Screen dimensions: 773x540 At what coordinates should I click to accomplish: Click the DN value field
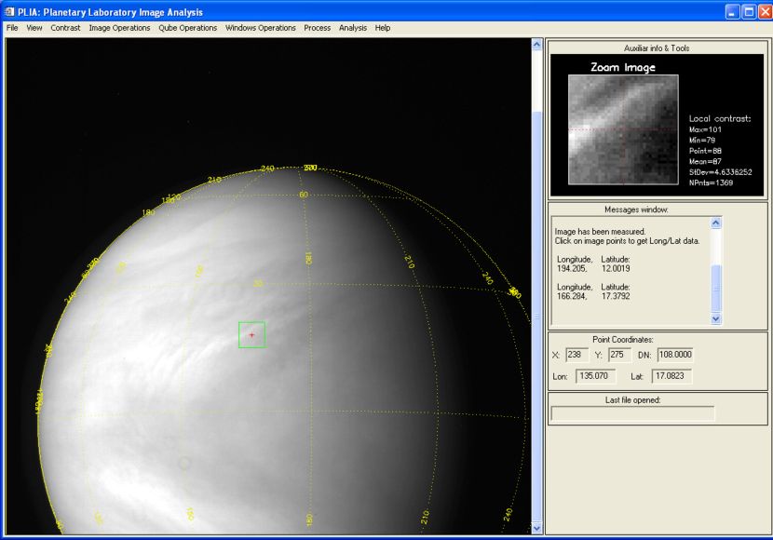[x=675, y=355]
